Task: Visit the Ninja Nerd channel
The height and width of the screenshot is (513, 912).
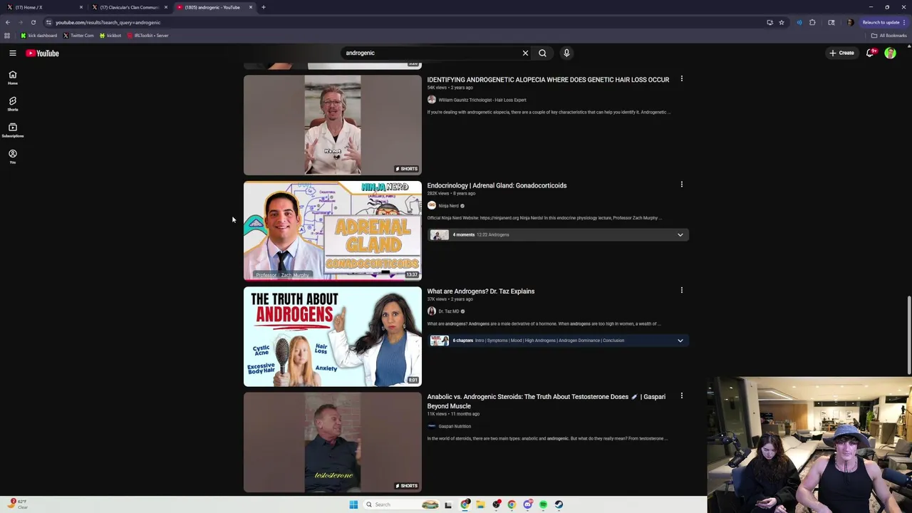Action: (448, 206)
